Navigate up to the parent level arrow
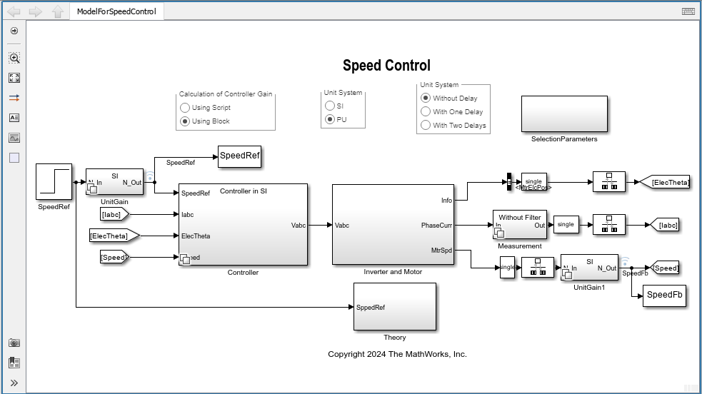This screenshot has width=702, height=394. coord(58,11)
